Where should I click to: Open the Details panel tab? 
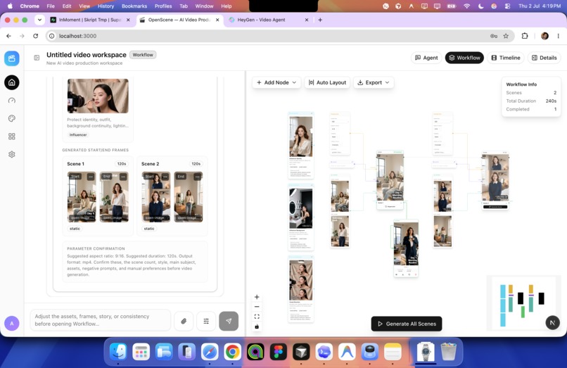[x=544, y=58]
